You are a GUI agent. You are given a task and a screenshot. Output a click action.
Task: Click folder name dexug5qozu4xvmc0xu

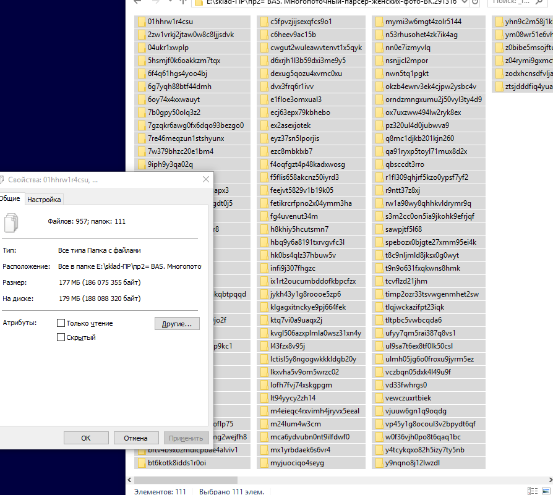point(306,74)
